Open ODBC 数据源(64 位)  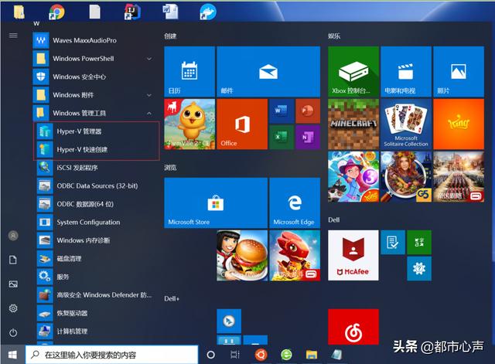tap(96, 204)
